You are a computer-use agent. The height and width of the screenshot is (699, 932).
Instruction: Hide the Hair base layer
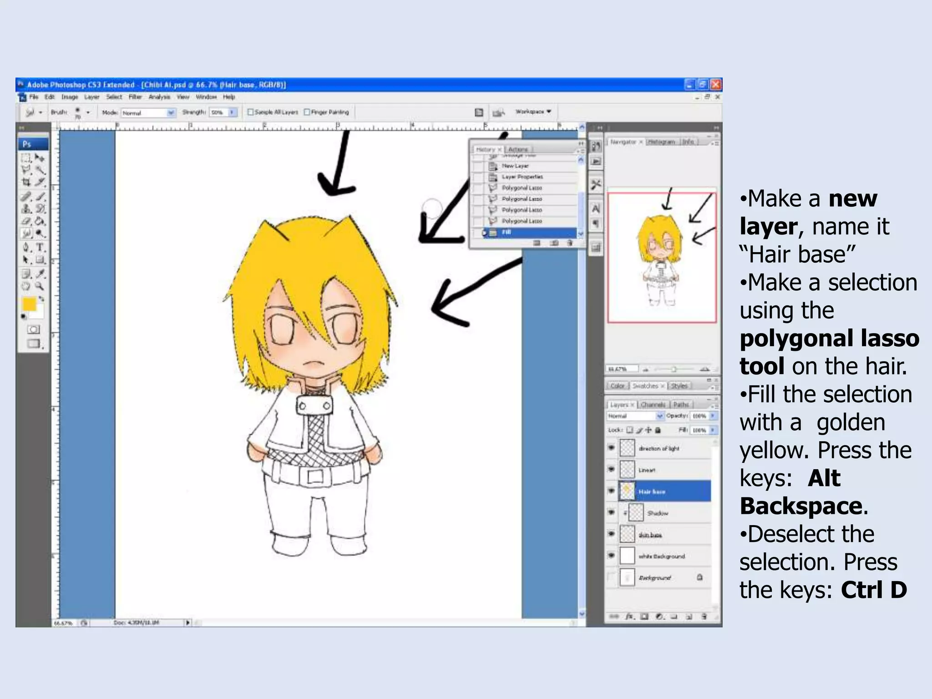point(611,491)
